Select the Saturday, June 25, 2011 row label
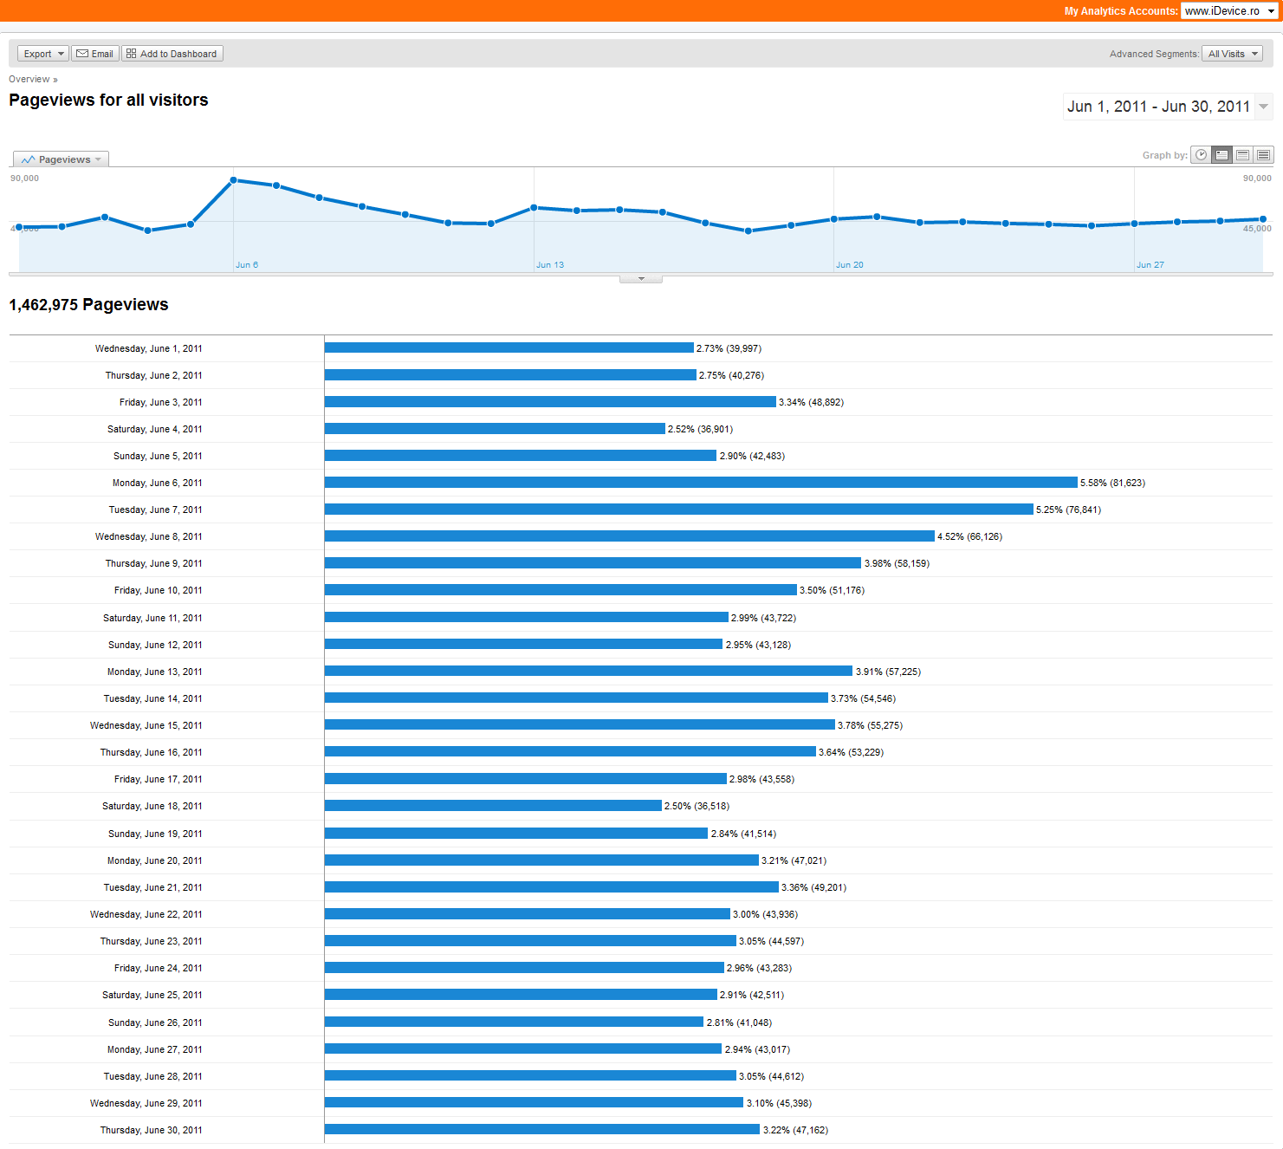This screenshot has height=1149, width=1283. pyautogui.click(x=152, y=995)
